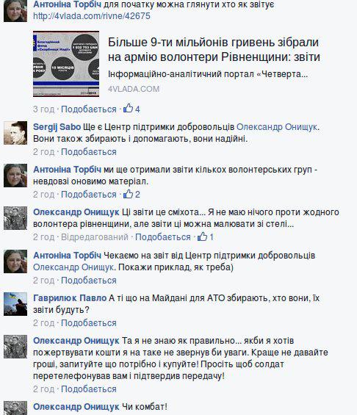Open tagged Олександр Онищук in Sabo's comment

click(x=277, y=127)
